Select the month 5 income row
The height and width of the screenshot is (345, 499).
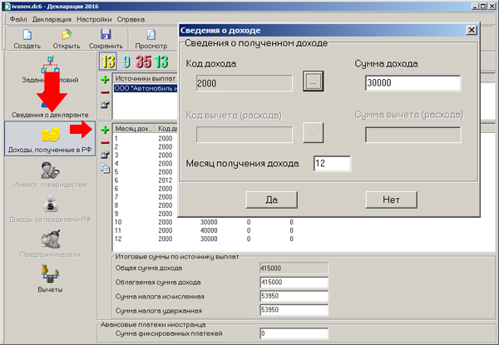coord(145,172)
